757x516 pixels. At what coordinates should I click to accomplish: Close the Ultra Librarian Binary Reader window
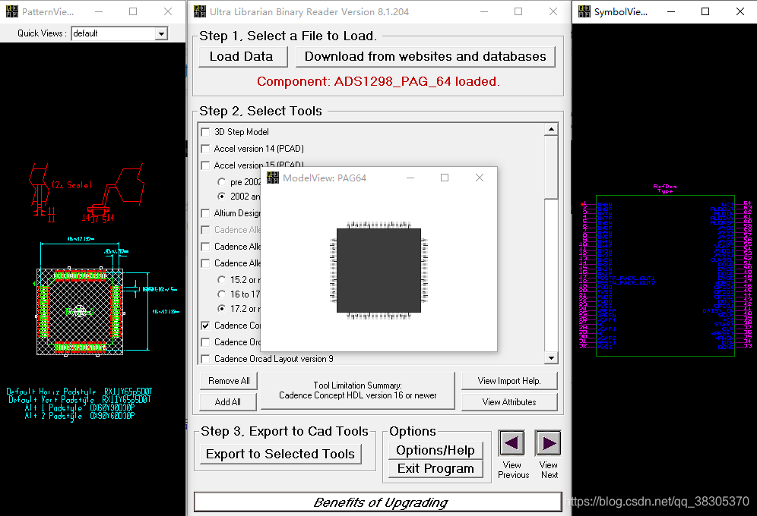pos(553,11)
